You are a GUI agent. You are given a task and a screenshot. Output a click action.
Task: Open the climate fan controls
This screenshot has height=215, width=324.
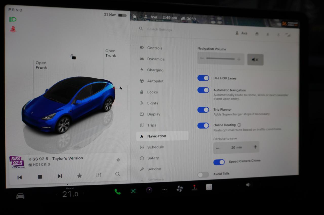pyautogui.click(x=179, y=189)
